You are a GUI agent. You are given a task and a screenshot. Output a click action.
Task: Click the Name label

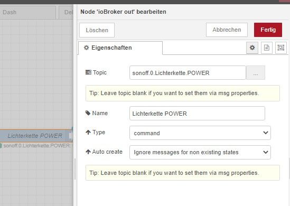tap(96, 113)
